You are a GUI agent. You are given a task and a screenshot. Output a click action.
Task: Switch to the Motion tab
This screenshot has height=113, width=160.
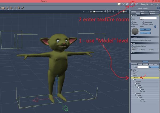145,14
